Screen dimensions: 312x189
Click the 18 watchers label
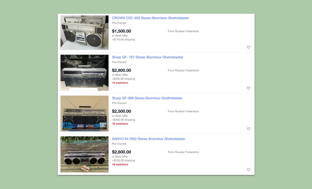point(120,124)
